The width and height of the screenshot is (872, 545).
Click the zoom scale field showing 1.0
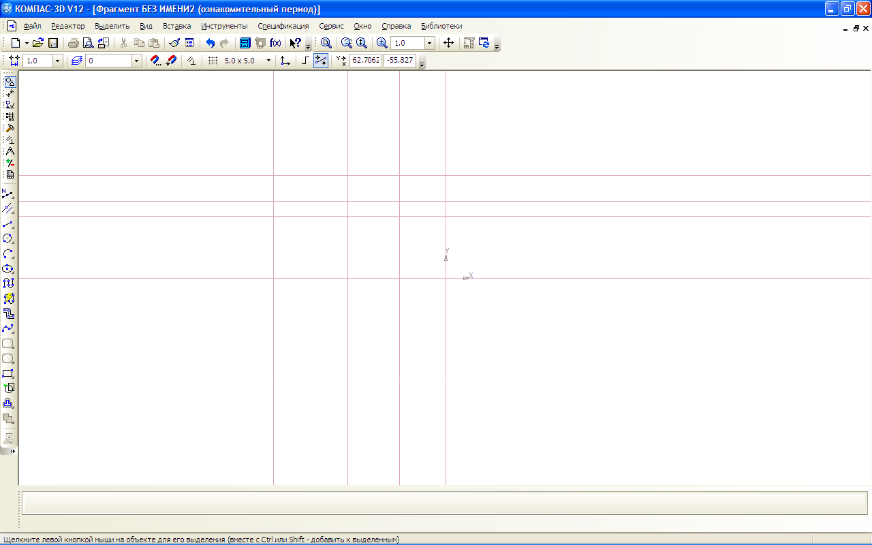pos(408,43)
